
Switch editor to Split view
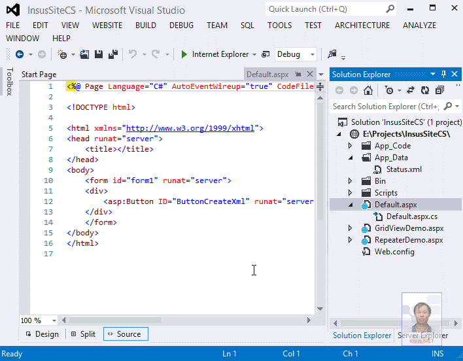pos(83,334)
